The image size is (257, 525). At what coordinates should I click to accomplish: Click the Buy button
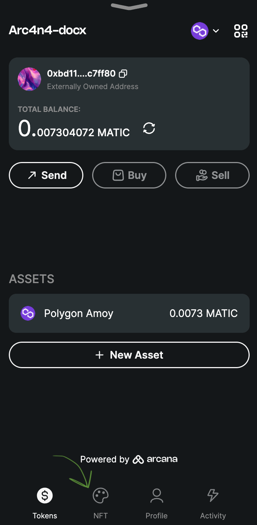pos(129,175)
